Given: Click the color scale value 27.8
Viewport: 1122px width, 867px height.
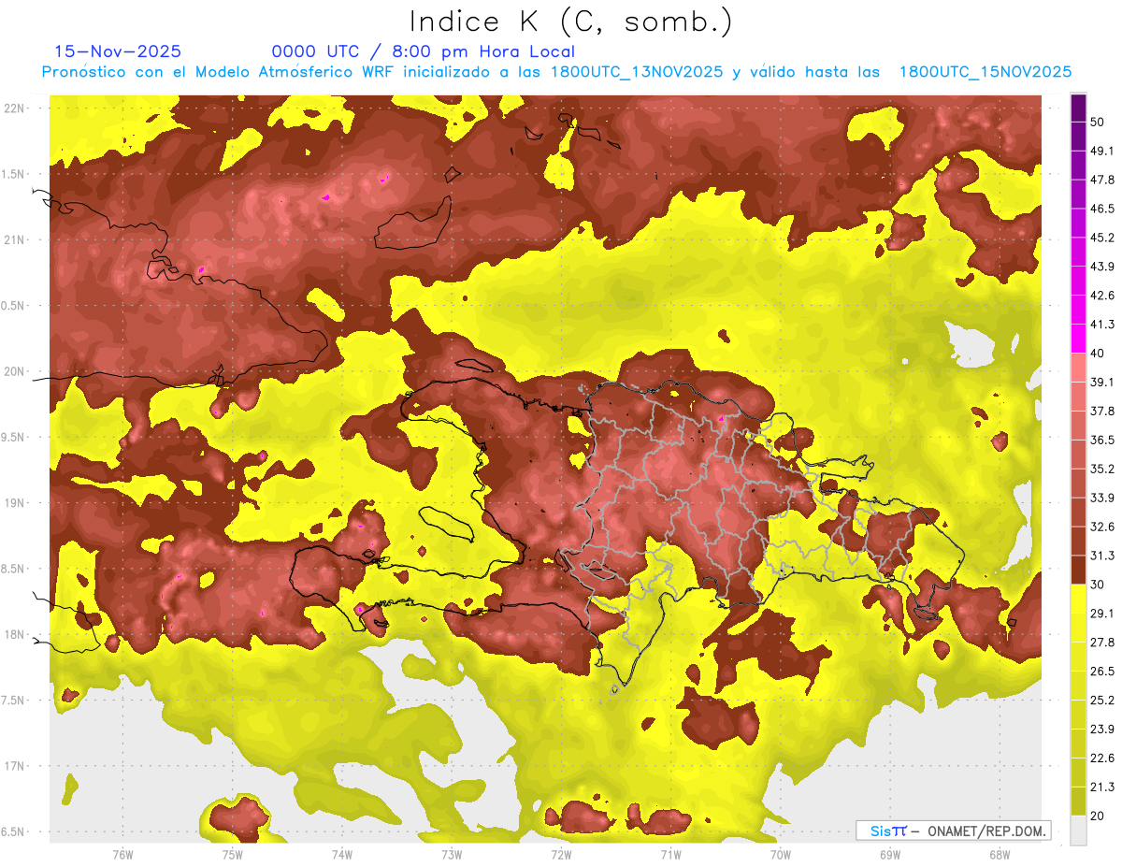Looking at the screenshot, I should [x=1101, y=642].
